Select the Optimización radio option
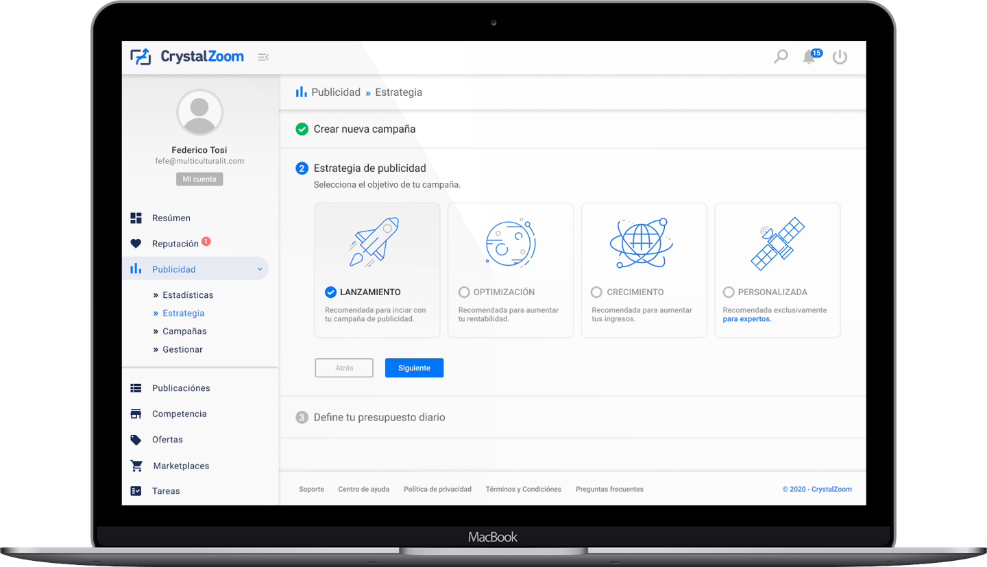 click(x=464, y=292)
